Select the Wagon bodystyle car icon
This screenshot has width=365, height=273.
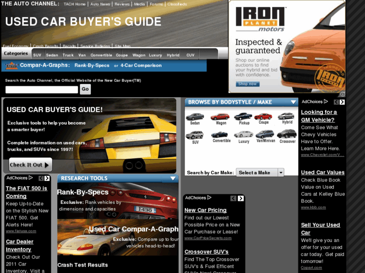[220, 117]
